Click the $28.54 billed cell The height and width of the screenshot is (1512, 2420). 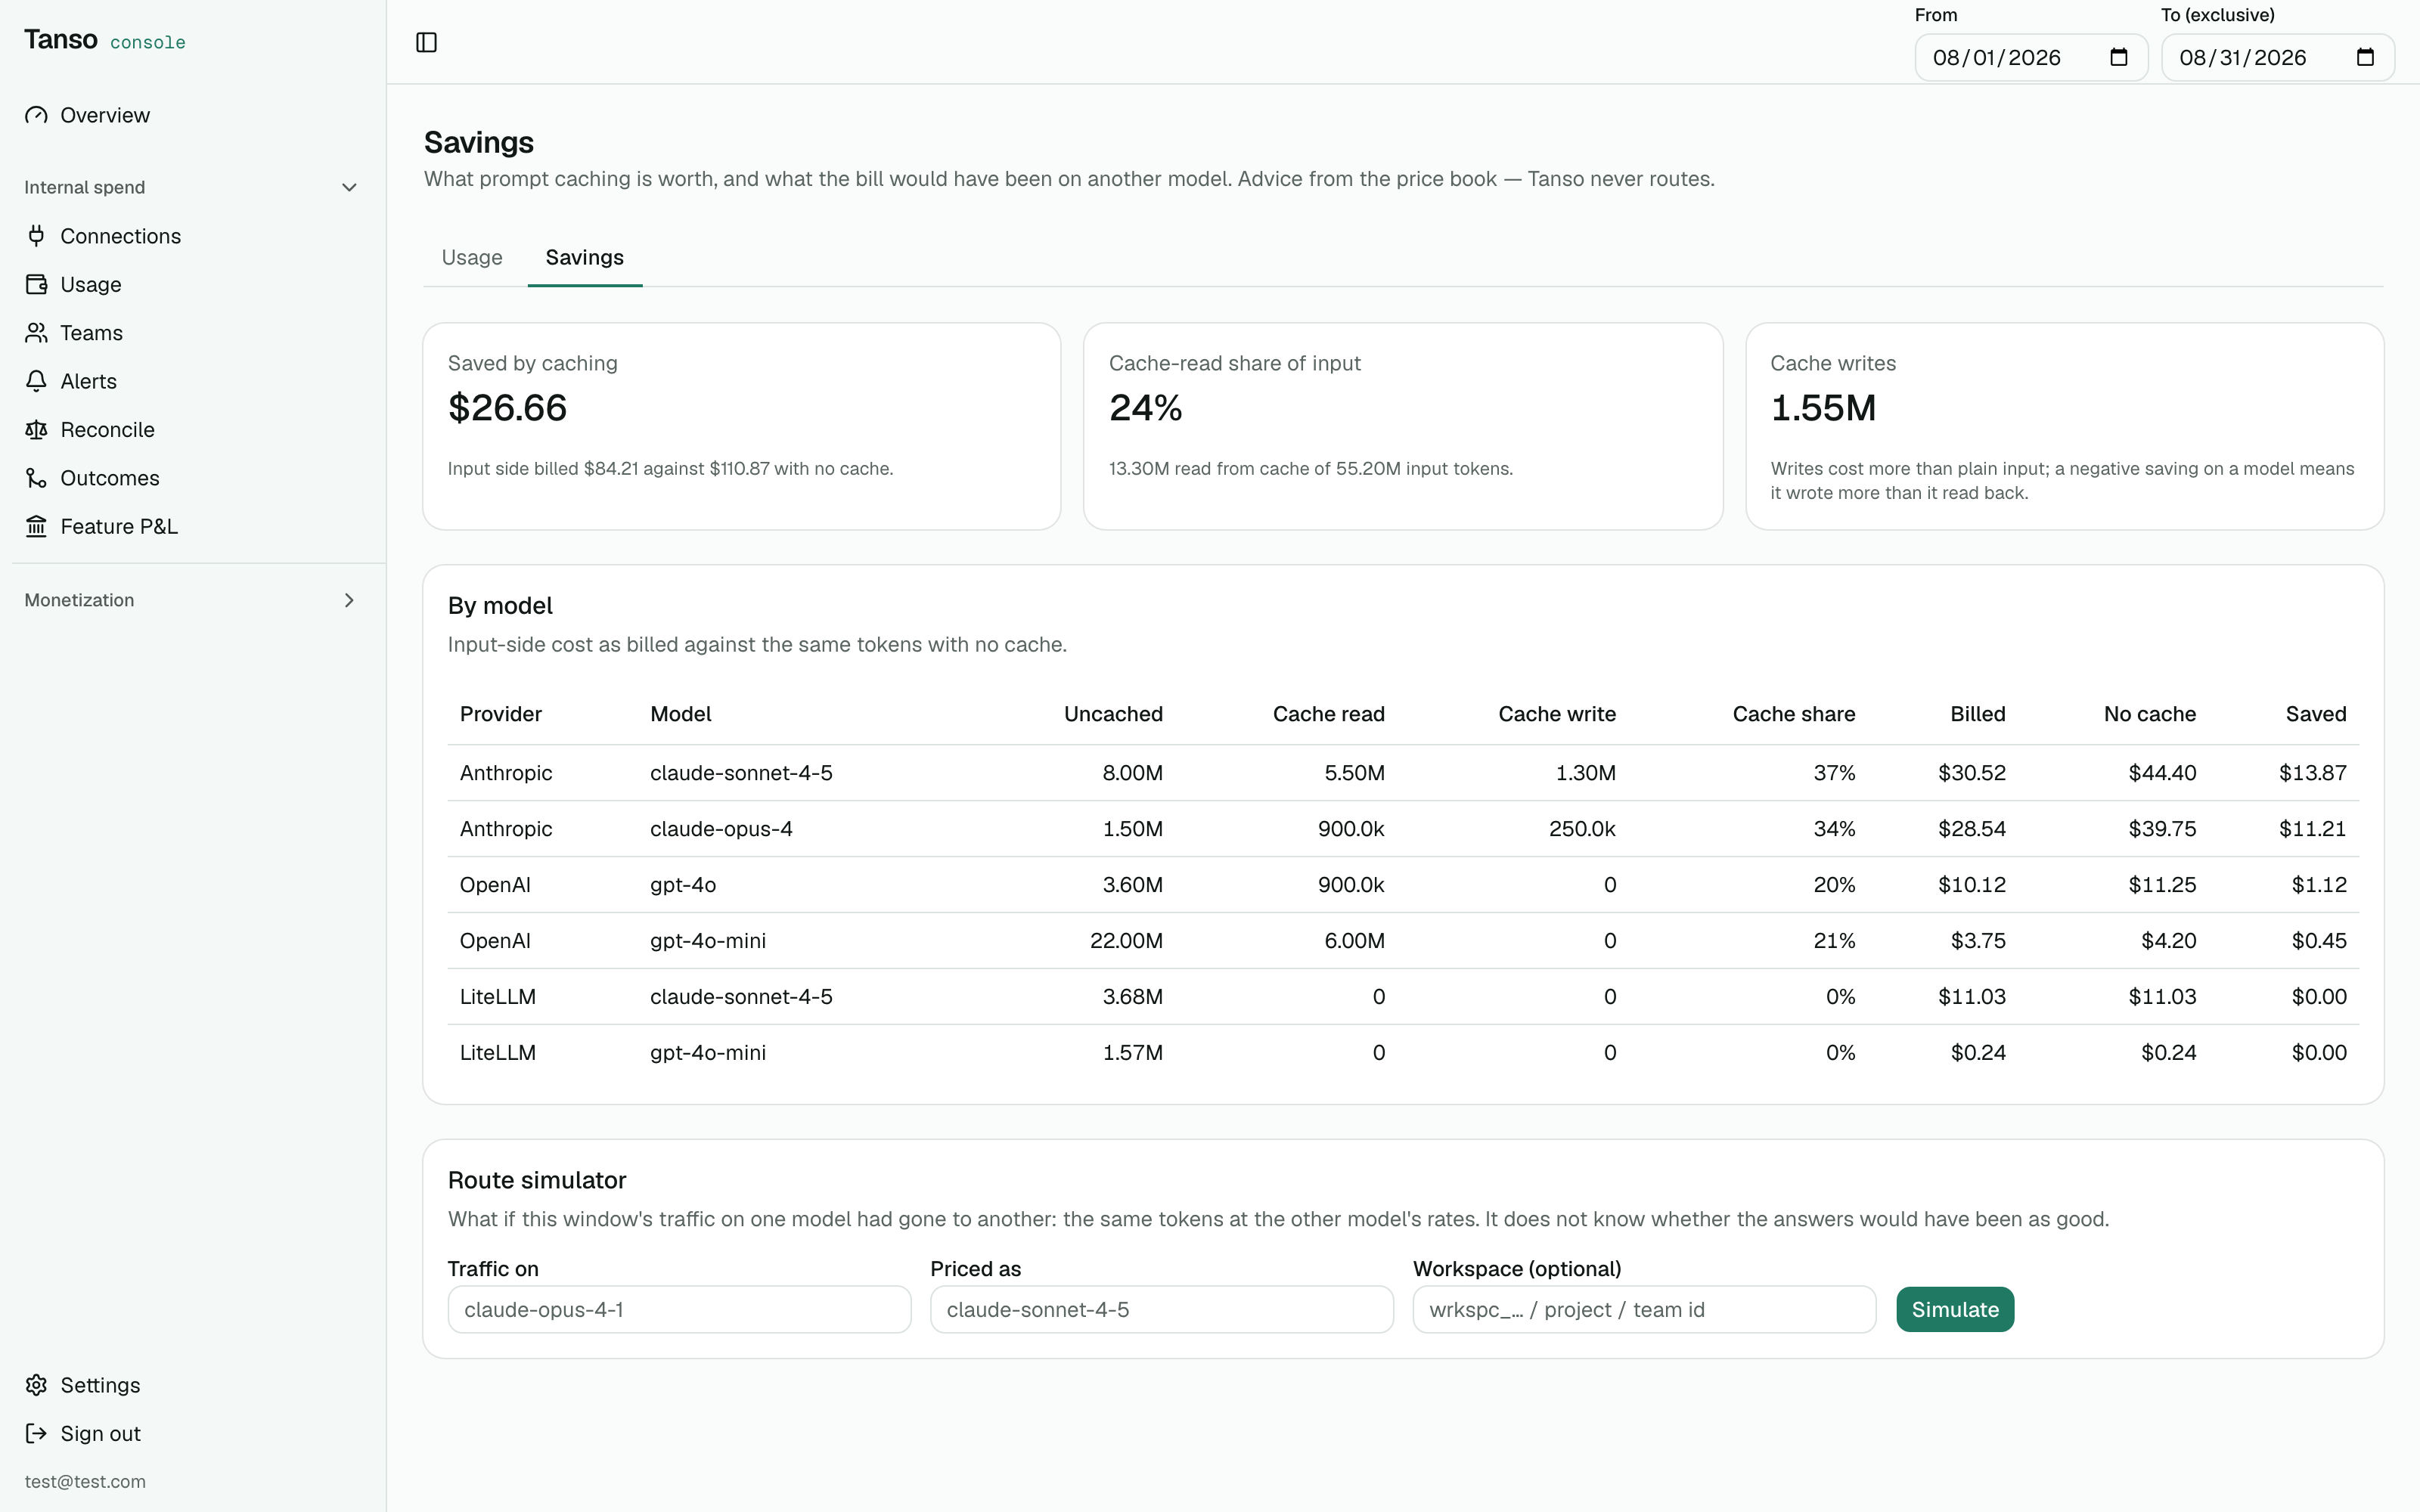tap(1972, 829)
